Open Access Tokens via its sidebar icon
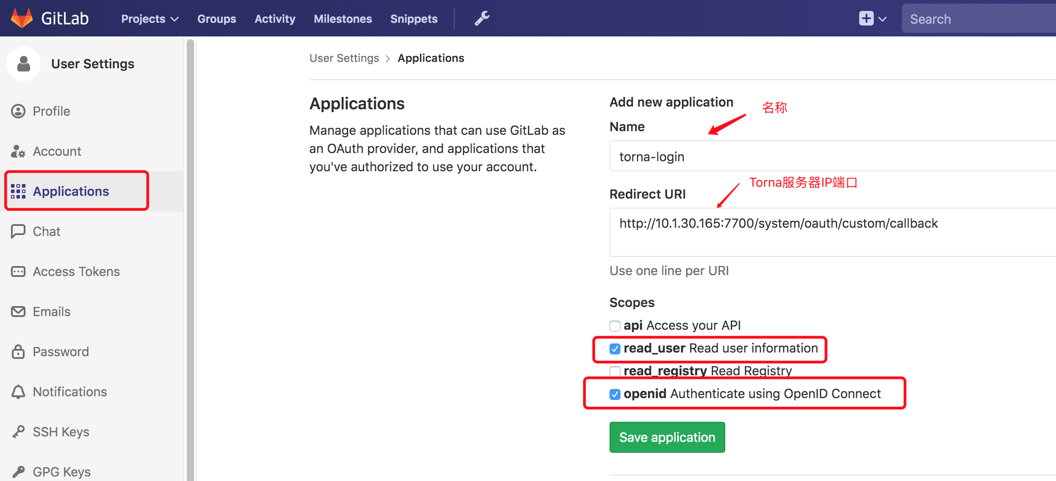 [x=18, y=271]
